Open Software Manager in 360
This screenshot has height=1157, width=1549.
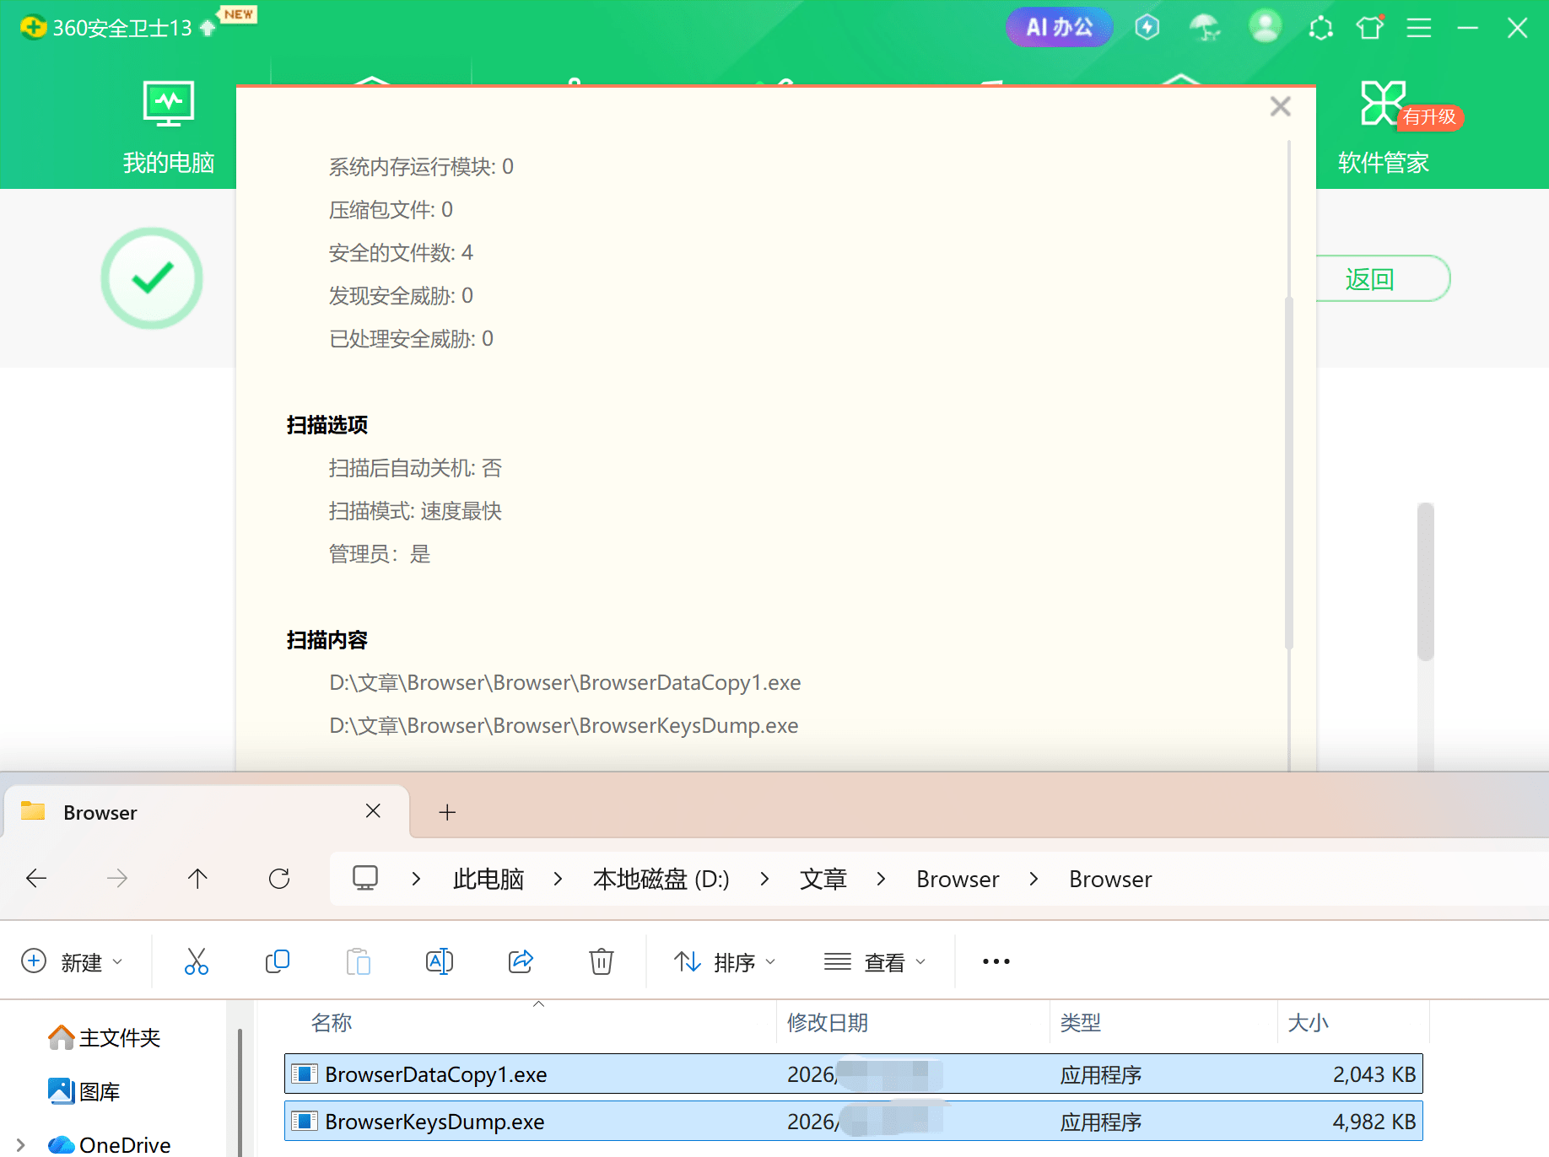click(x=1384, y=126)
